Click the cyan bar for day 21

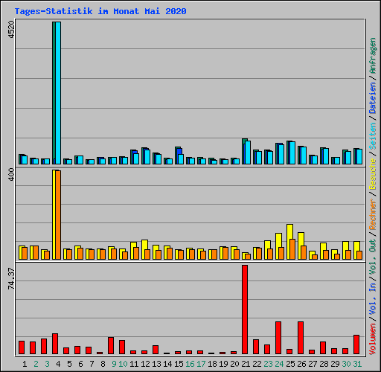[248, 153]
